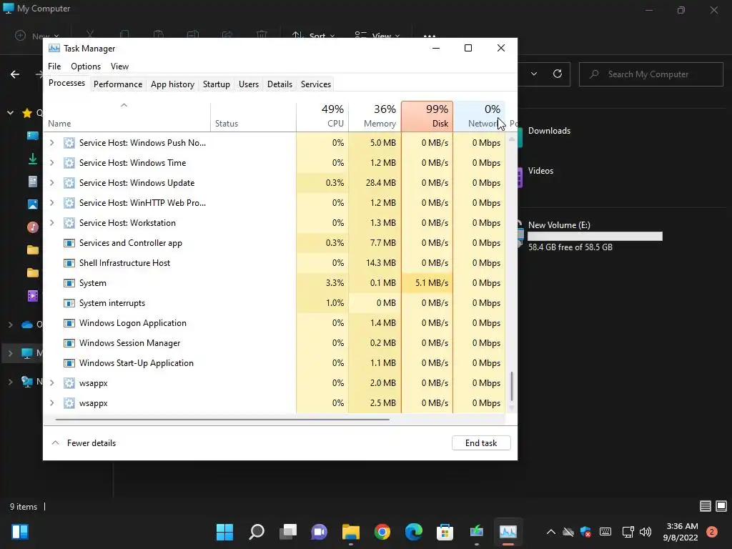
Task: Click the System interrupts process icon
Action: point(69,303)
